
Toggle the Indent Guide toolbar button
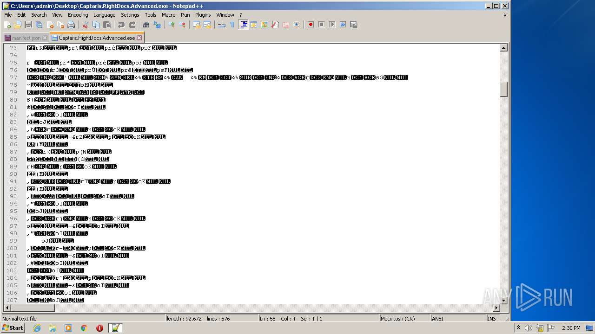point(243,25)
